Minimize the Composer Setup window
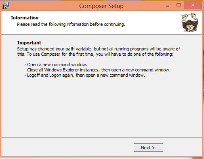Screen dimensions: 204x159 click(168, 6)
